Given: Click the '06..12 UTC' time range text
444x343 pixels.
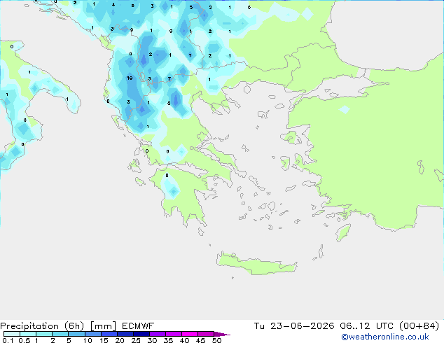Looking at the screenshot, I should pos(367,326).
